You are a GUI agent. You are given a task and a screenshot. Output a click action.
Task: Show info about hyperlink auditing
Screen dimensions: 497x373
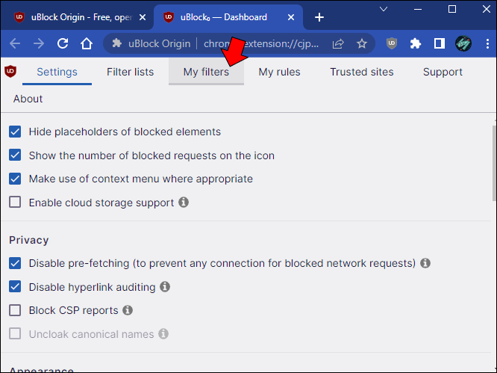pos(165,286)
